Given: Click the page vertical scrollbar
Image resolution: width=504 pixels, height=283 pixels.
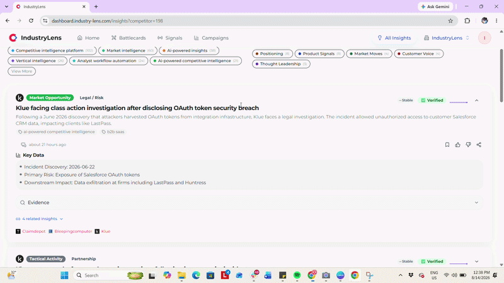Looking at the screenshot, I should [501, 76].
